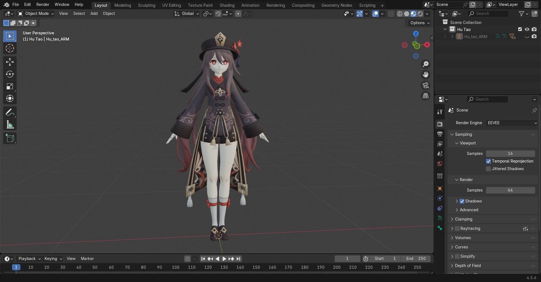
Task: Toggle the Shadows checkbox
Action: pos(462,201)
